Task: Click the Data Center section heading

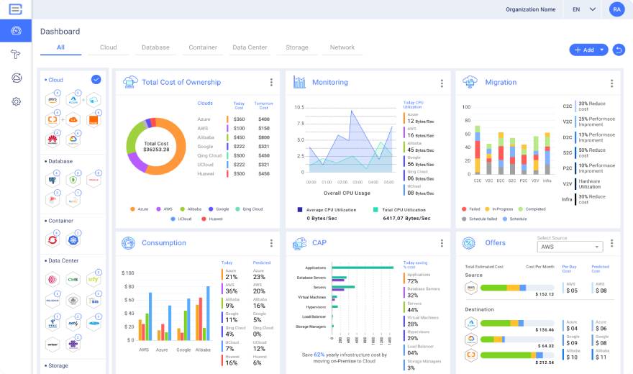Action: click(63, 260)
